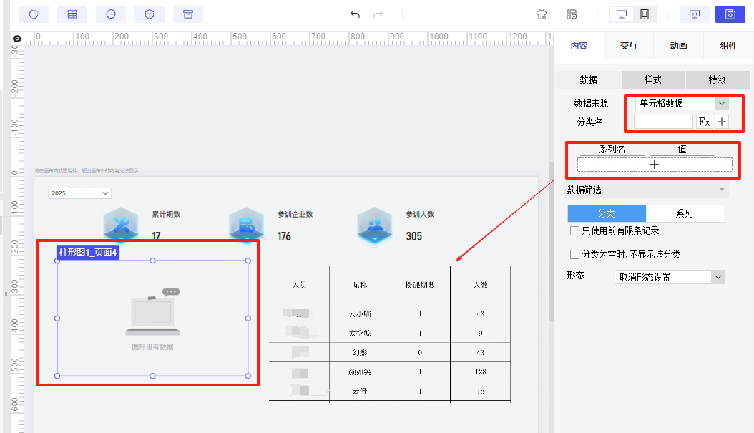Click the 云舒 table cell

[360, 391]
